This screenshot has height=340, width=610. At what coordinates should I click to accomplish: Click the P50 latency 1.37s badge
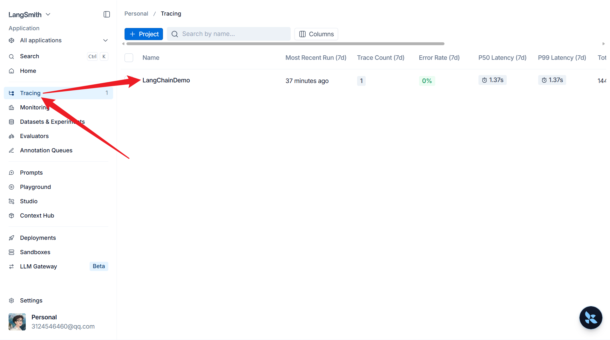pyautogui.click(x=492, y=80)
